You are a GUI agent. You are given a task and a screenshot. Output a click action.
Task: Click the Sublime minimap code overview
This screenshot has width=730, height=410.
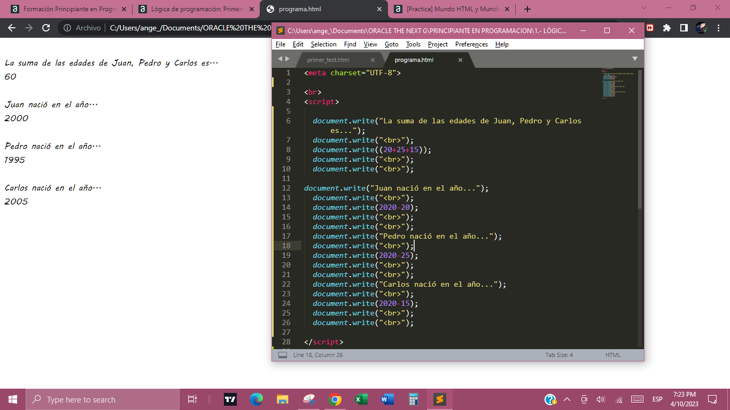click(618, 84)
